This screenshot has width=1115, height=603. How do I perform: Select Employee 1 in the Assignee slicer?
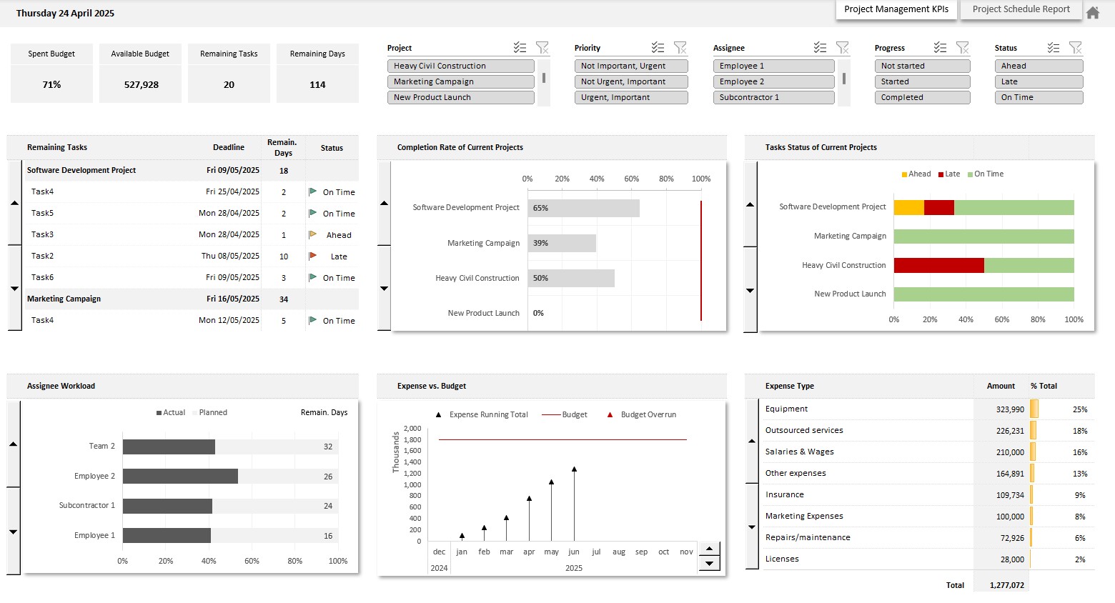click(773, 65)
